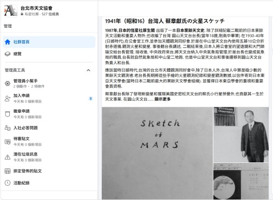This screenshot has height=200, width=273.
Task: Open 徽章申請 requests
Action: click(x=49, y=114)
